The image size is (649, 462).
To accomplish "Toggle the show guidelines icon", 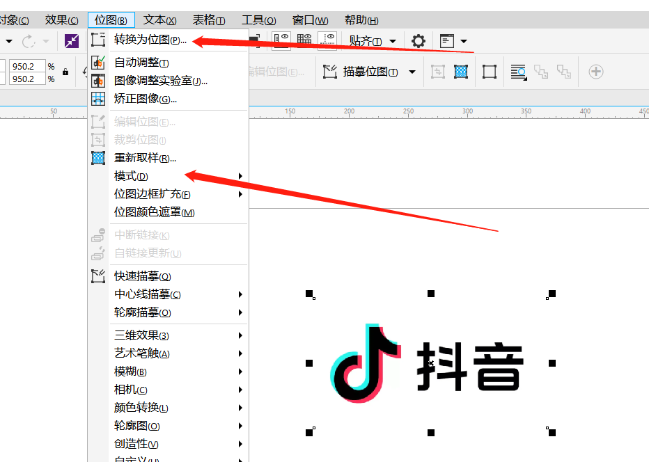I will pyautogui.click(x=327, y=40).
